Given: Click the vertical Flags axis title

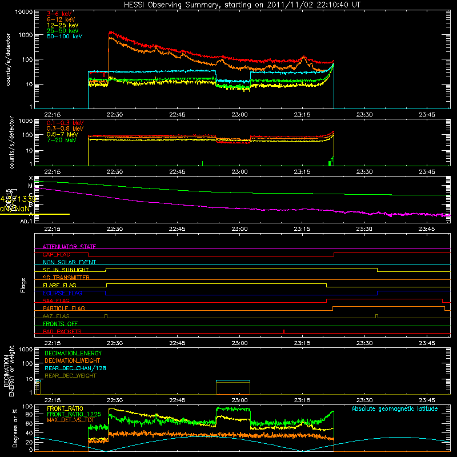Looking at the screenshot, I should 23,285.
